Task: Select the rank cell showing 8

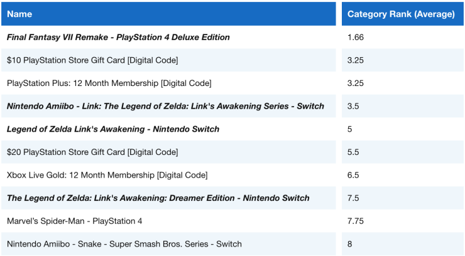Action: click(x=349, y=243)
